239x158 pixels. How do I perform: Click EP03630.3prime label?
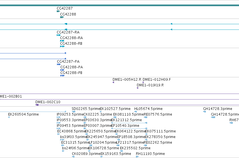pos(97,120)
